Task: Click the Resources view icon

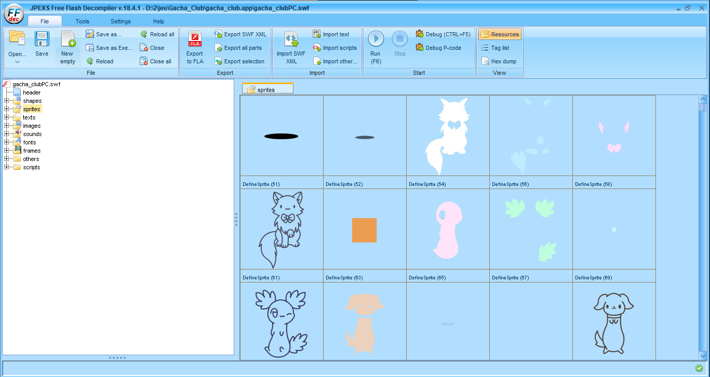Action: (x=500, y=34)
